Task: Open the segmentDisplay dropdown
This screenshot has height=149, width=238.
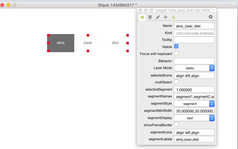Action: [194, 118]
